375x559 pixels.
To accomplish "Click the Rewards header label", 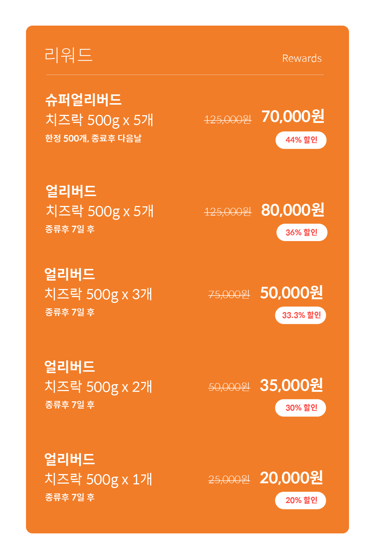I will (302, 59).
